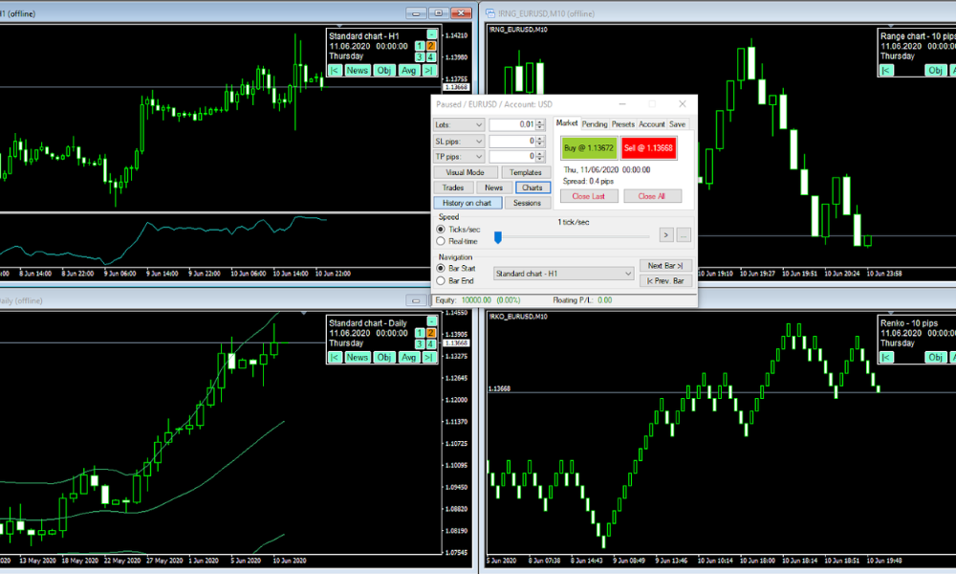Select the Real-time speed radio button
Viewport: 956px width, 574px height.
(441, 241)
